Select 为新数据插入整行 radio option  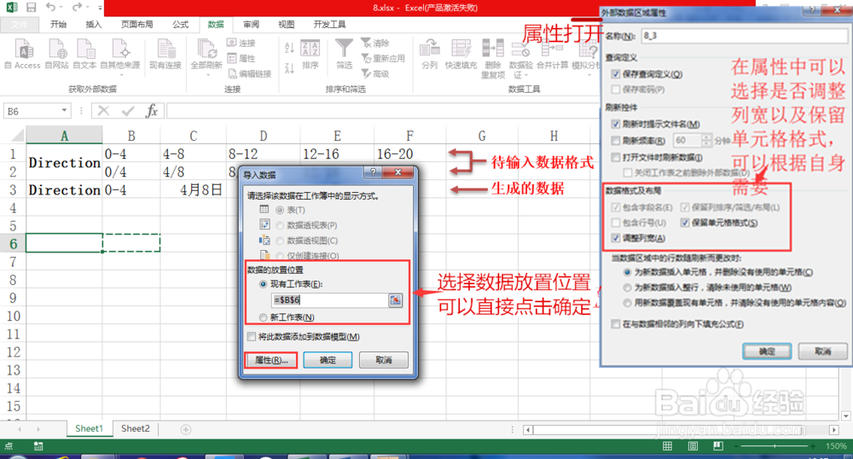pos(627,288)
